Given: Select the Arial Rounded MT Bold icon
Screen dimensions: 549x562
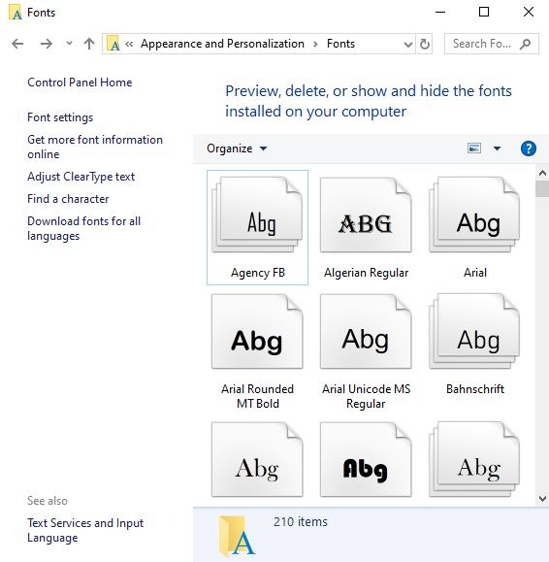Looking at the screenshot, I should (x=257, y=332).
